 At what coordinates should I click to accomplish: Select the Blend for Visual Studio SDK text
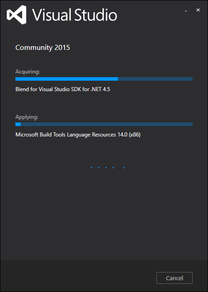pyautogui.click(x=63, y=89)
